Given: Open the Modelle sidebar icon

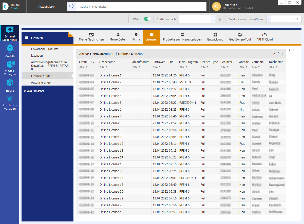Looking at the screenshot, I should tap(10, 50).
